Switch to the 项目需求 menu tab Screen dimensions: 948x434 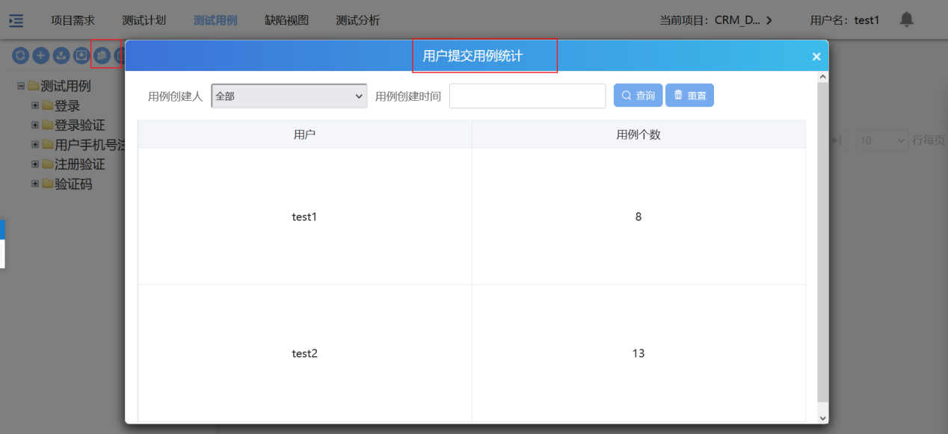coord(73,20)
